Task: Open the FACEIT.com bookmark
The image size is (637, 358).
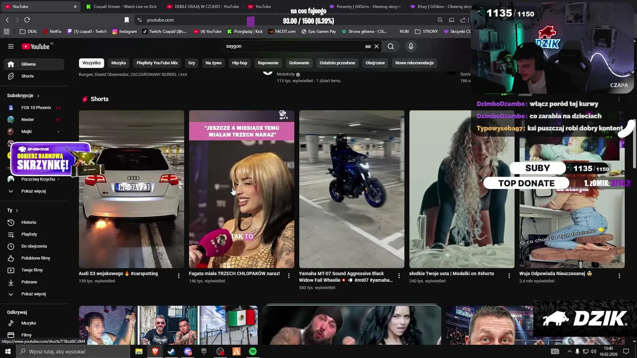Action: click(x=282, y=31)
